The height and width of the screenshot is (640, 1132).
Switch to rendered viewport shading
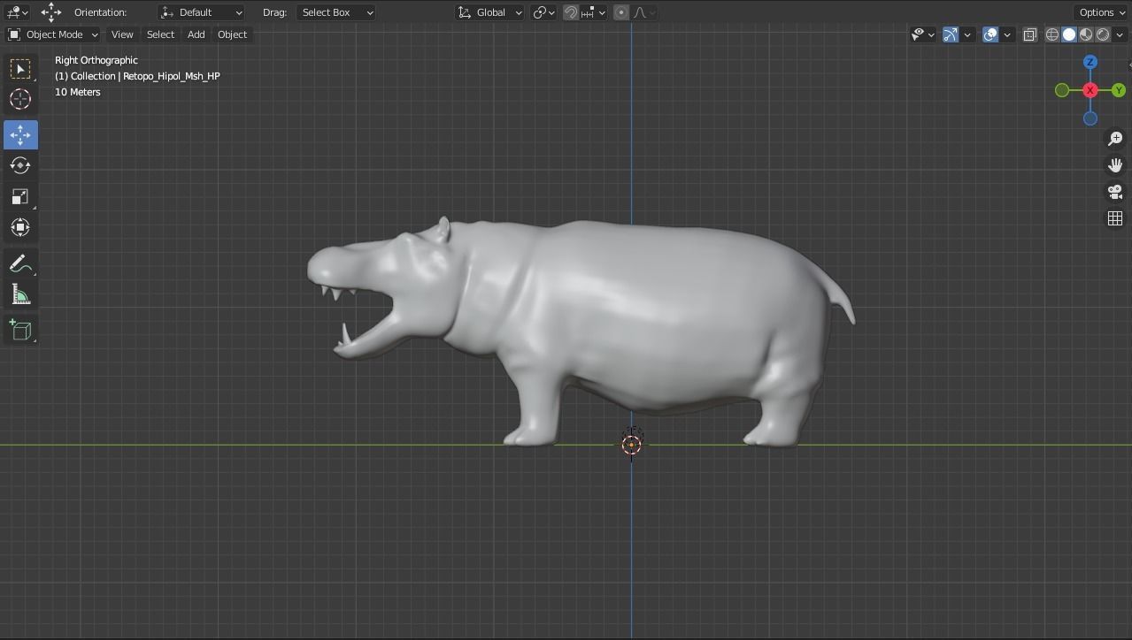[1103, 34]
